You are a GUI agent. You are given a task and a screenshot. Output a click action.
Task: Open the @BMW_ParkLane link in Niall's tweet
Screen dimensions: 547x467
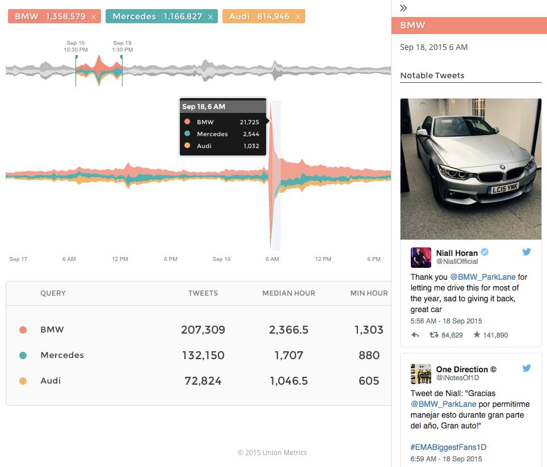coord(483,277)
